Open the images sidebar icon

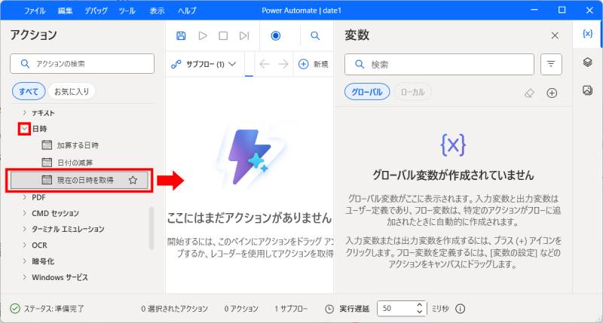(x=587, y=90)
